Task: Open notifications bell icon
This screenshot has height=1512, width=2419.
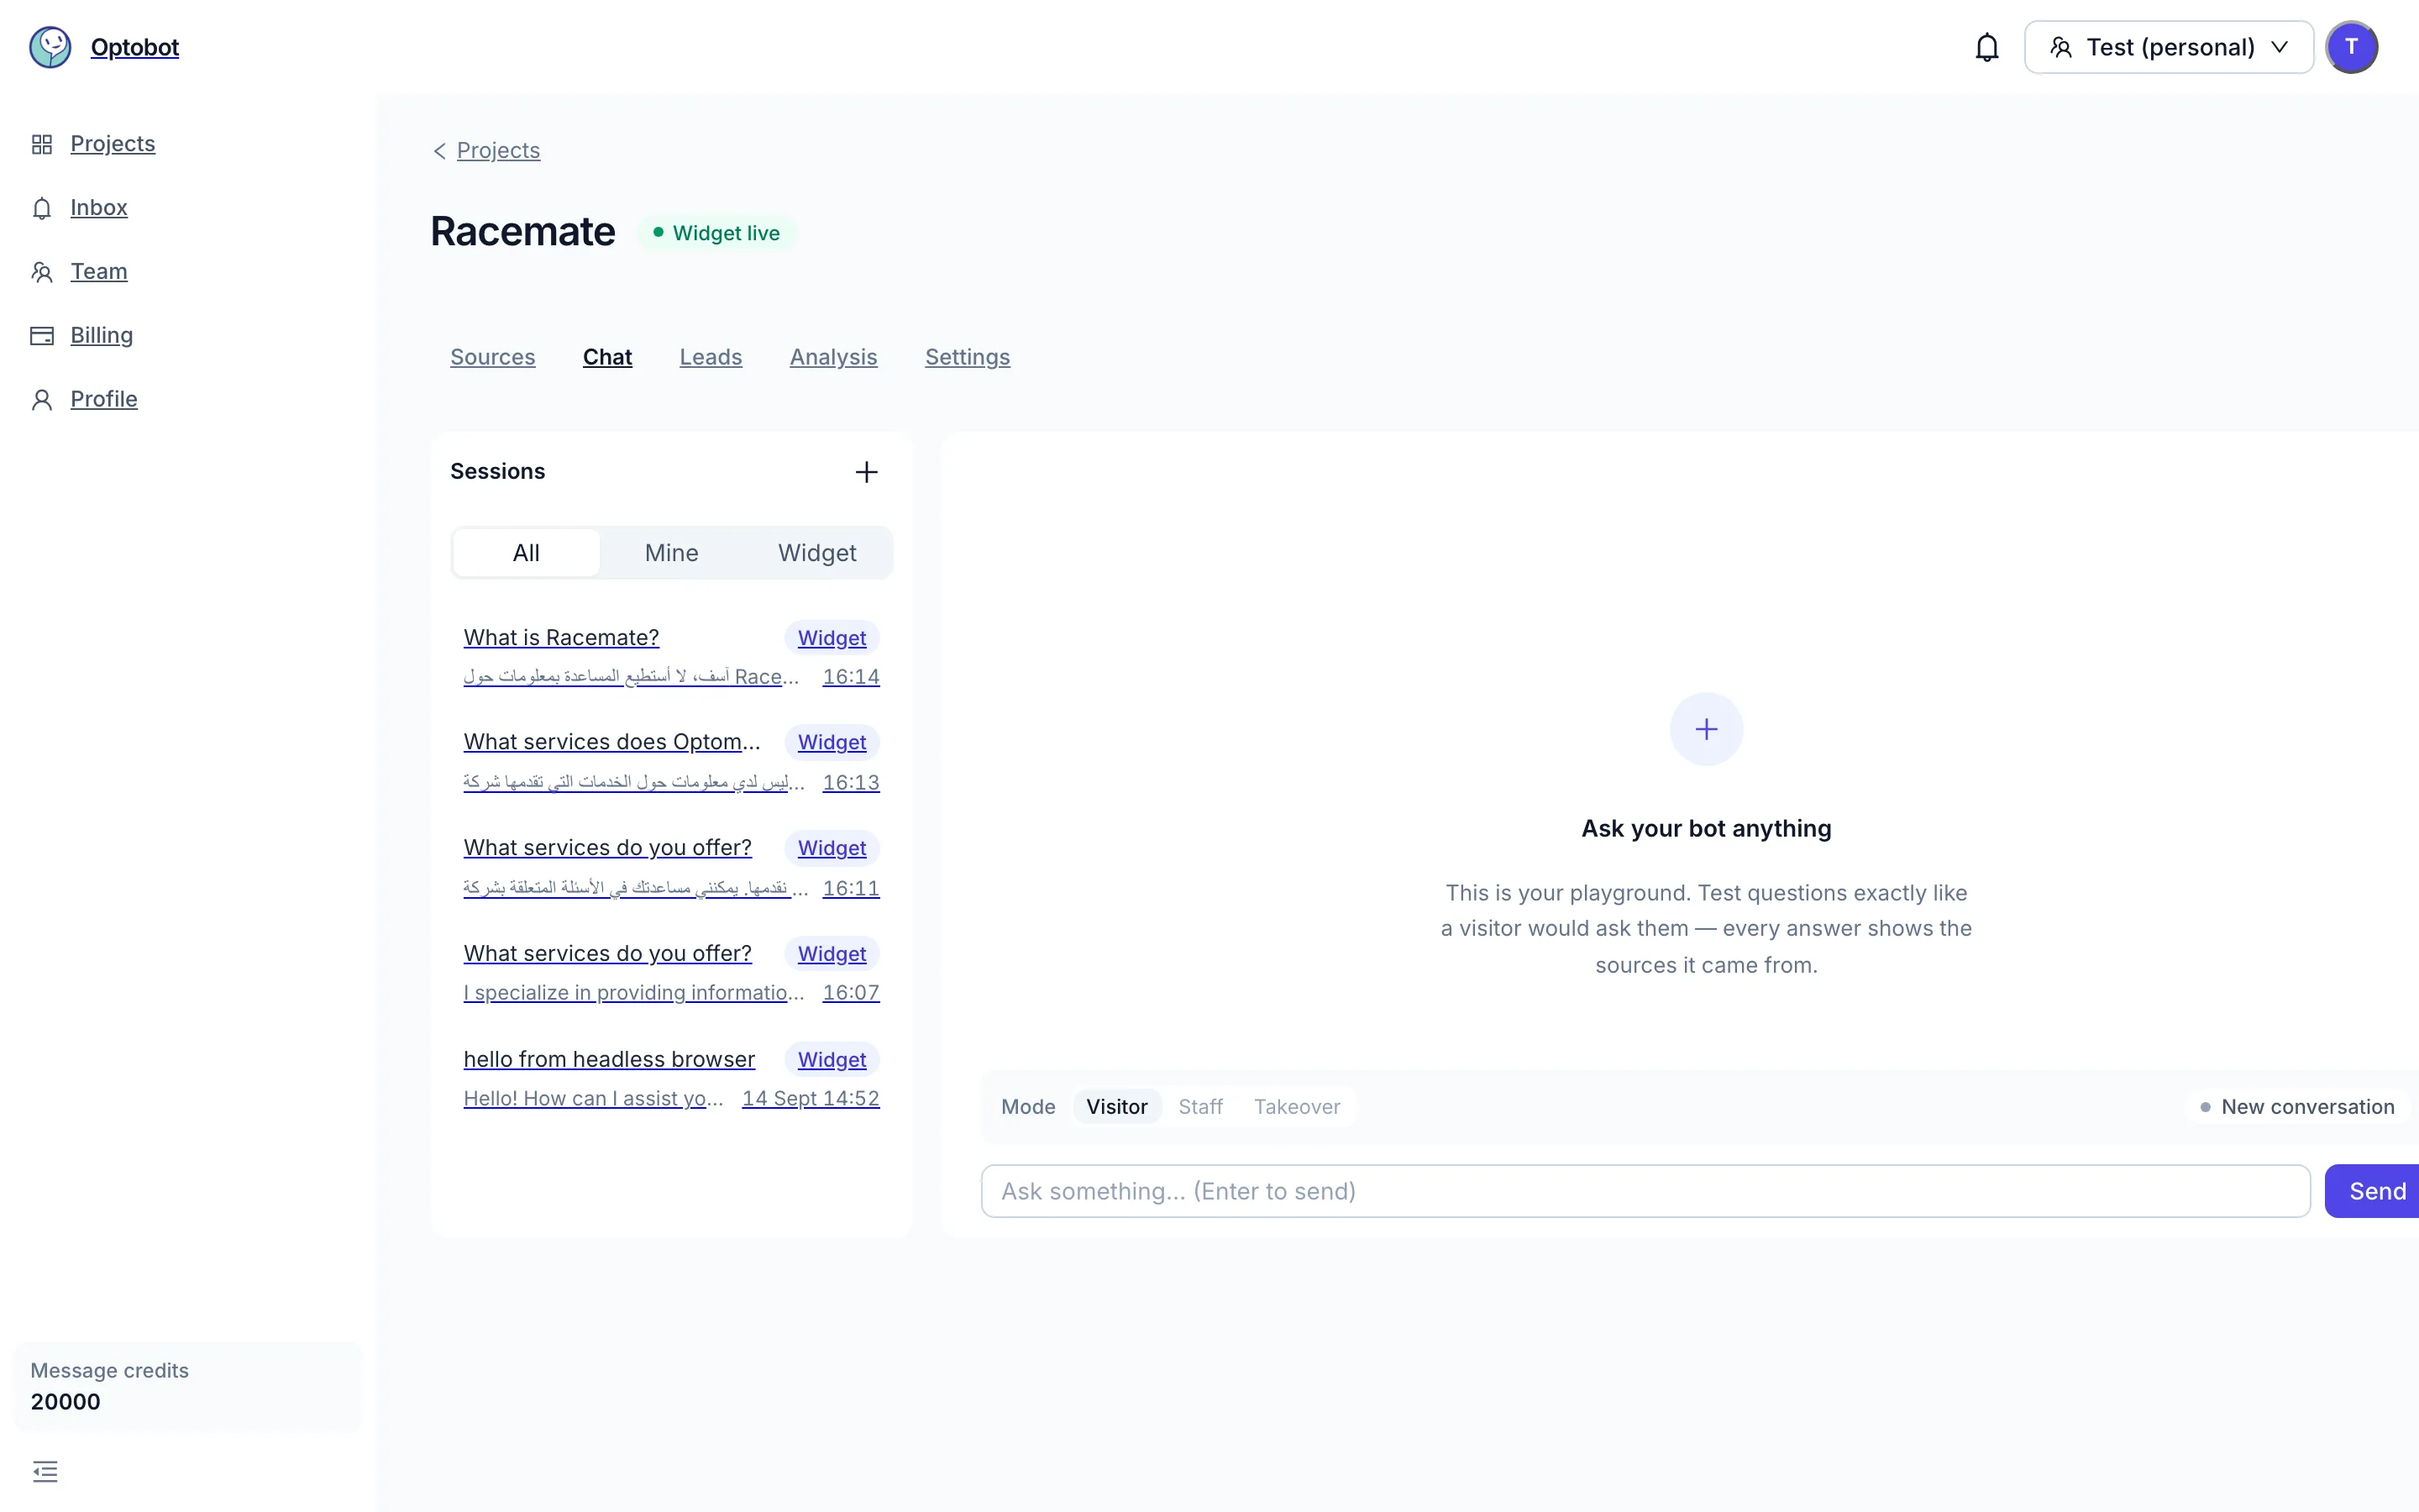Action: (1986, 47)
